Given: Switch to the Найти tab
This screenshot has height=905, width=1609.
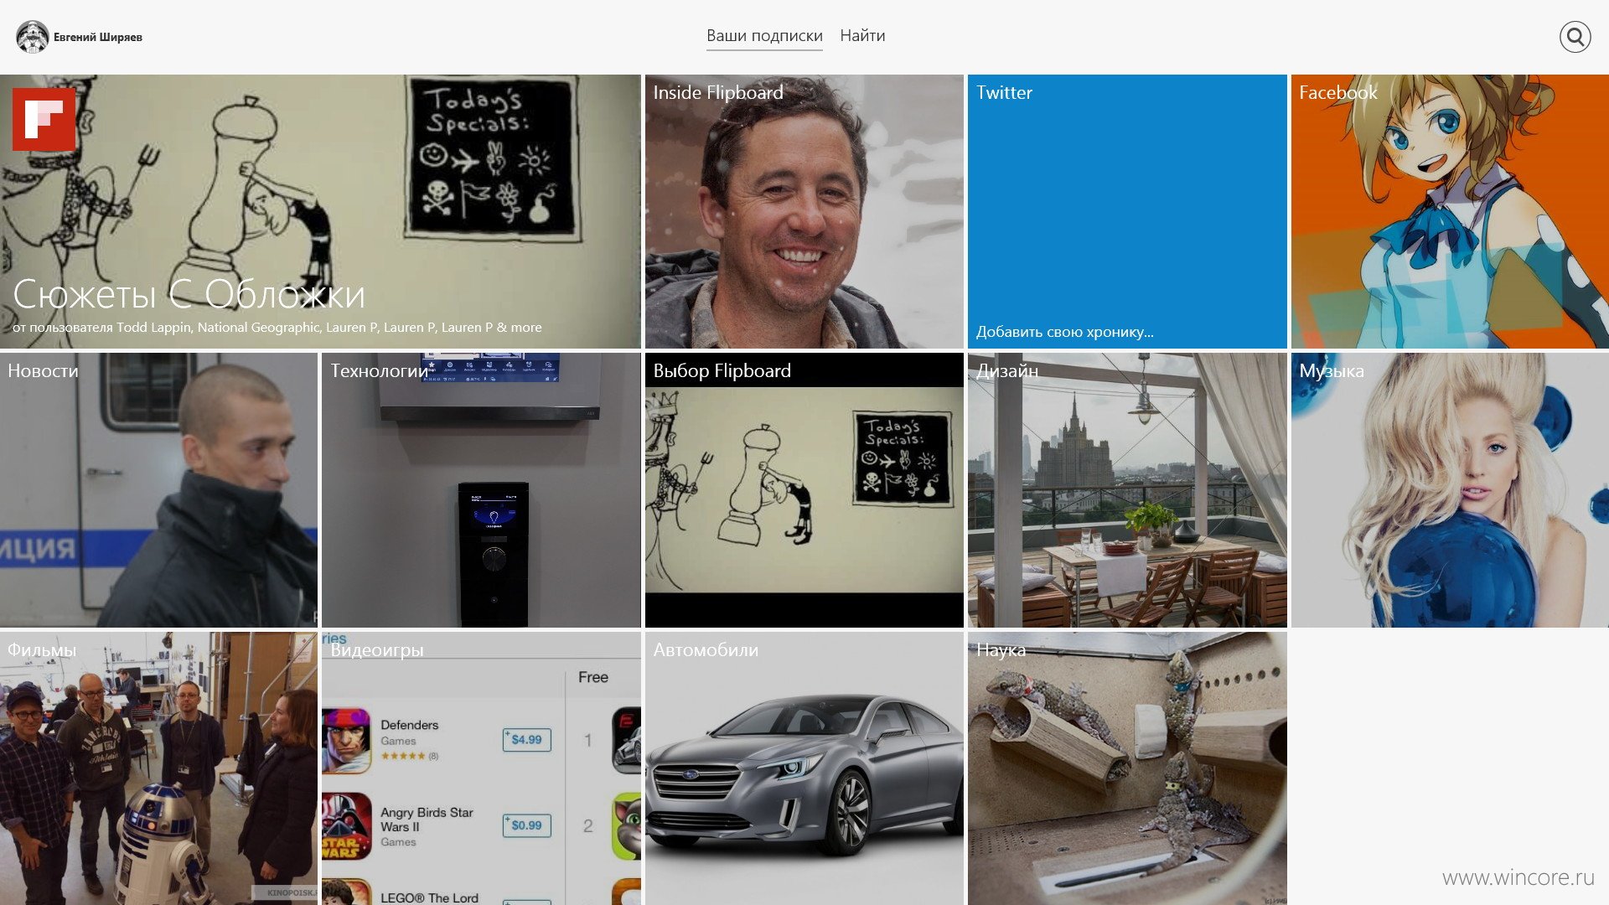Looking at the screenshot, I should tap(862, 36).
